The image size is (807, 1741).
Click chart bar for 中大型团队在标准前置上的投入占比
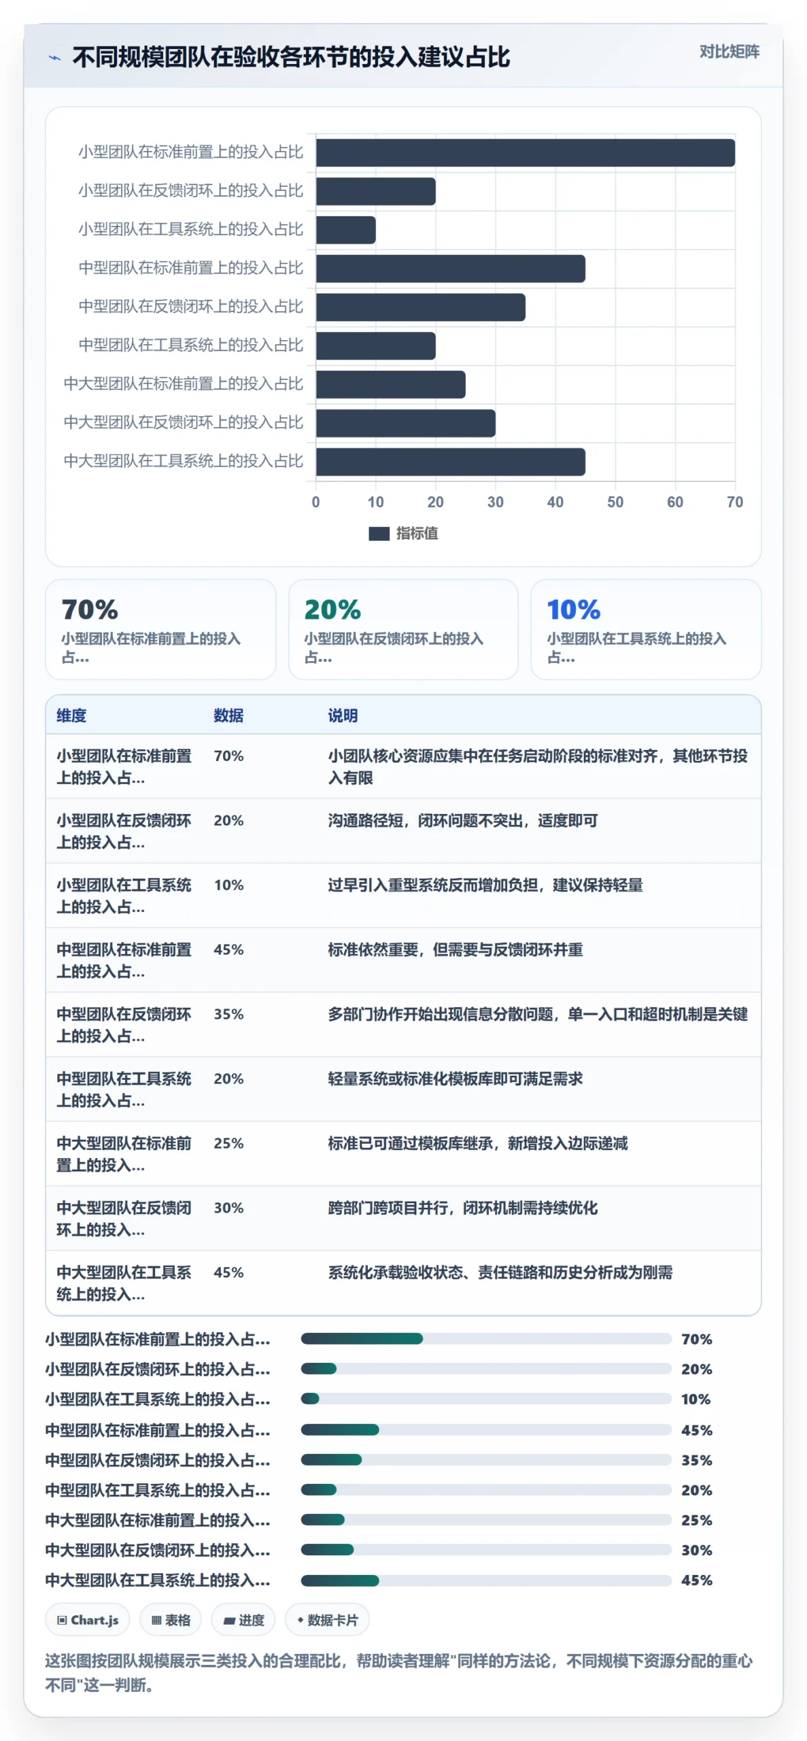[390, 385]
